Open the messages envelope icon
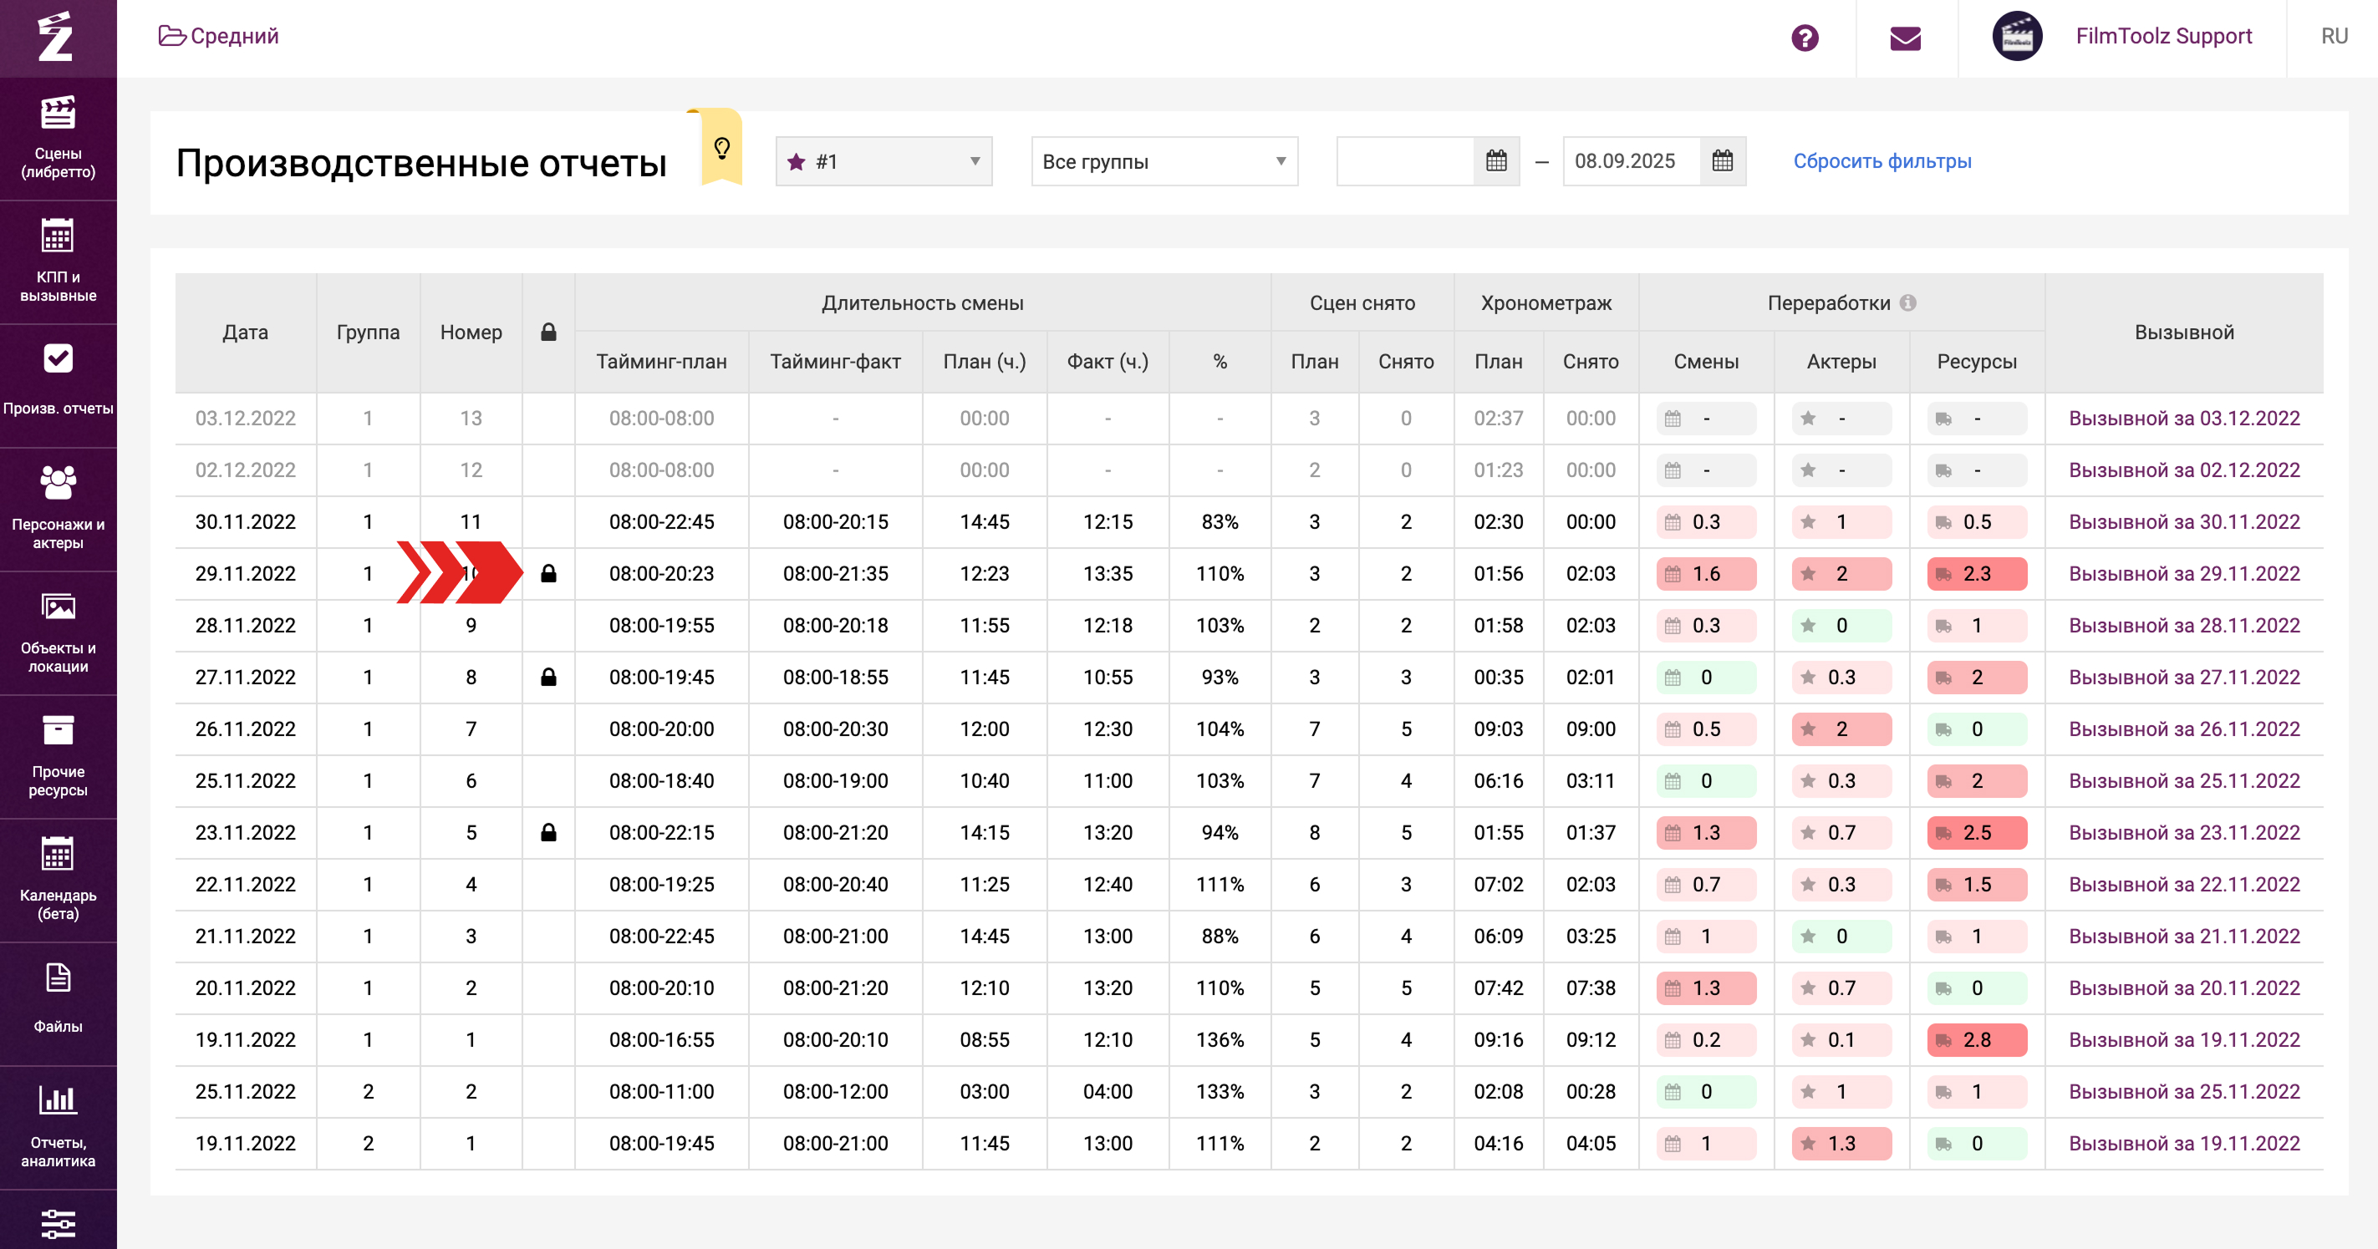Image resolution: width=2378 pixels, height=1249 pixels. click(x=1906, y=38)
